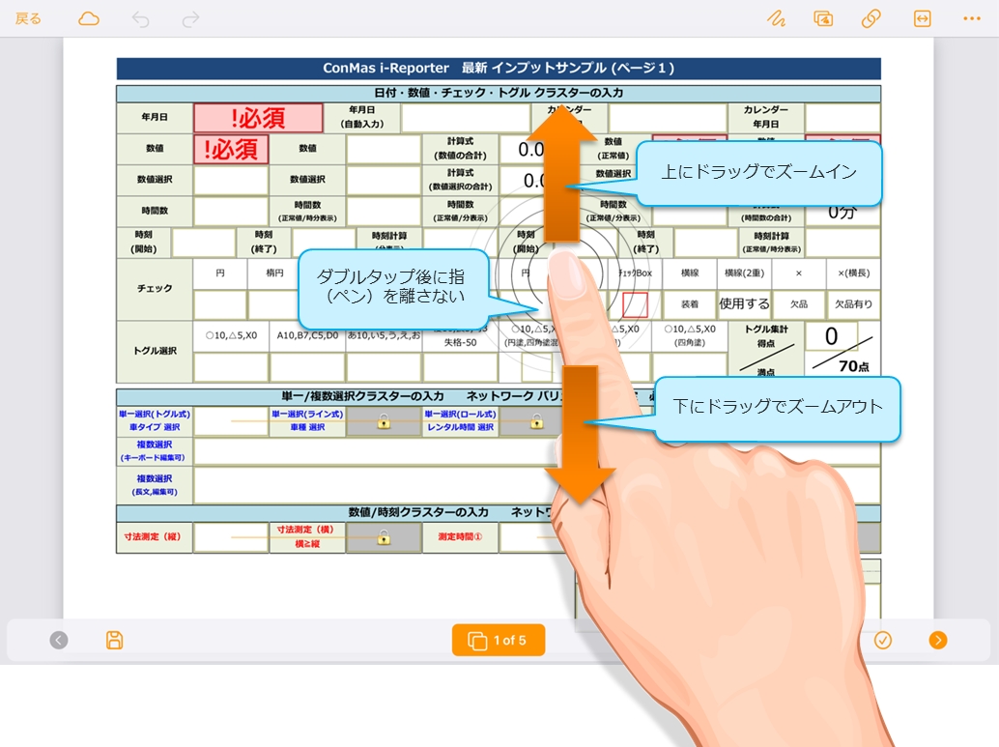This screenshot has width=999, height=747.
Task: Open the image gallery icon
Action: click(x=823, y=19)
